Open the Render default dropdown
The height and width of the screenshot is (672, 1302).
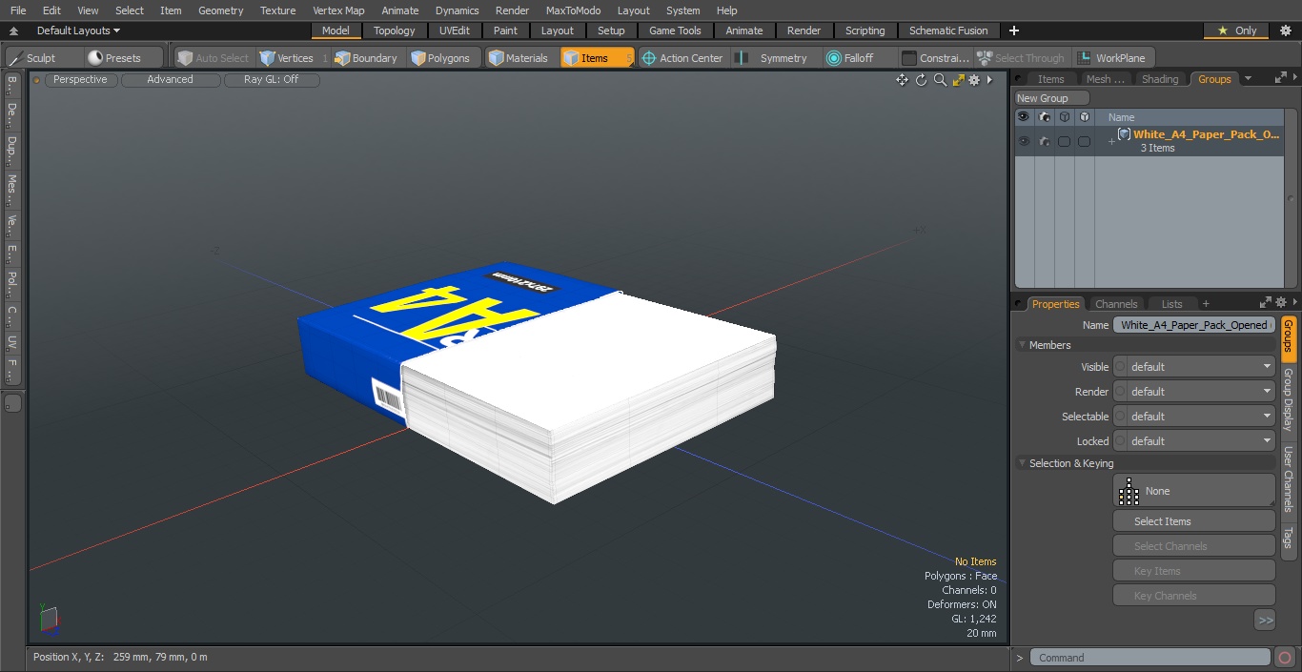pyautogui.click(x=1194, y=392)
